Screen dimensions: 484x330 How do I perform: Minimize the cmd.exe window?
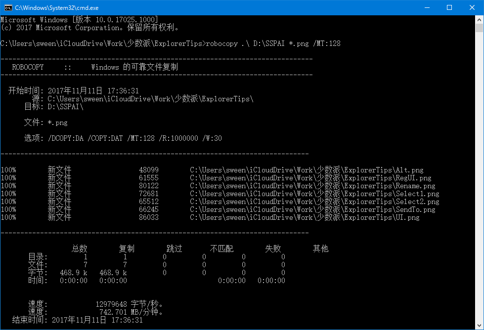tap(427, 8)
